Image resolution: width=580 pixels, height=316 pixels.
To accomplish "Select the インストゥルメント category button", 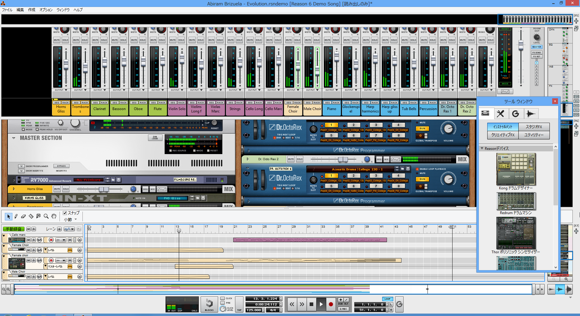I will coord(503,127).
